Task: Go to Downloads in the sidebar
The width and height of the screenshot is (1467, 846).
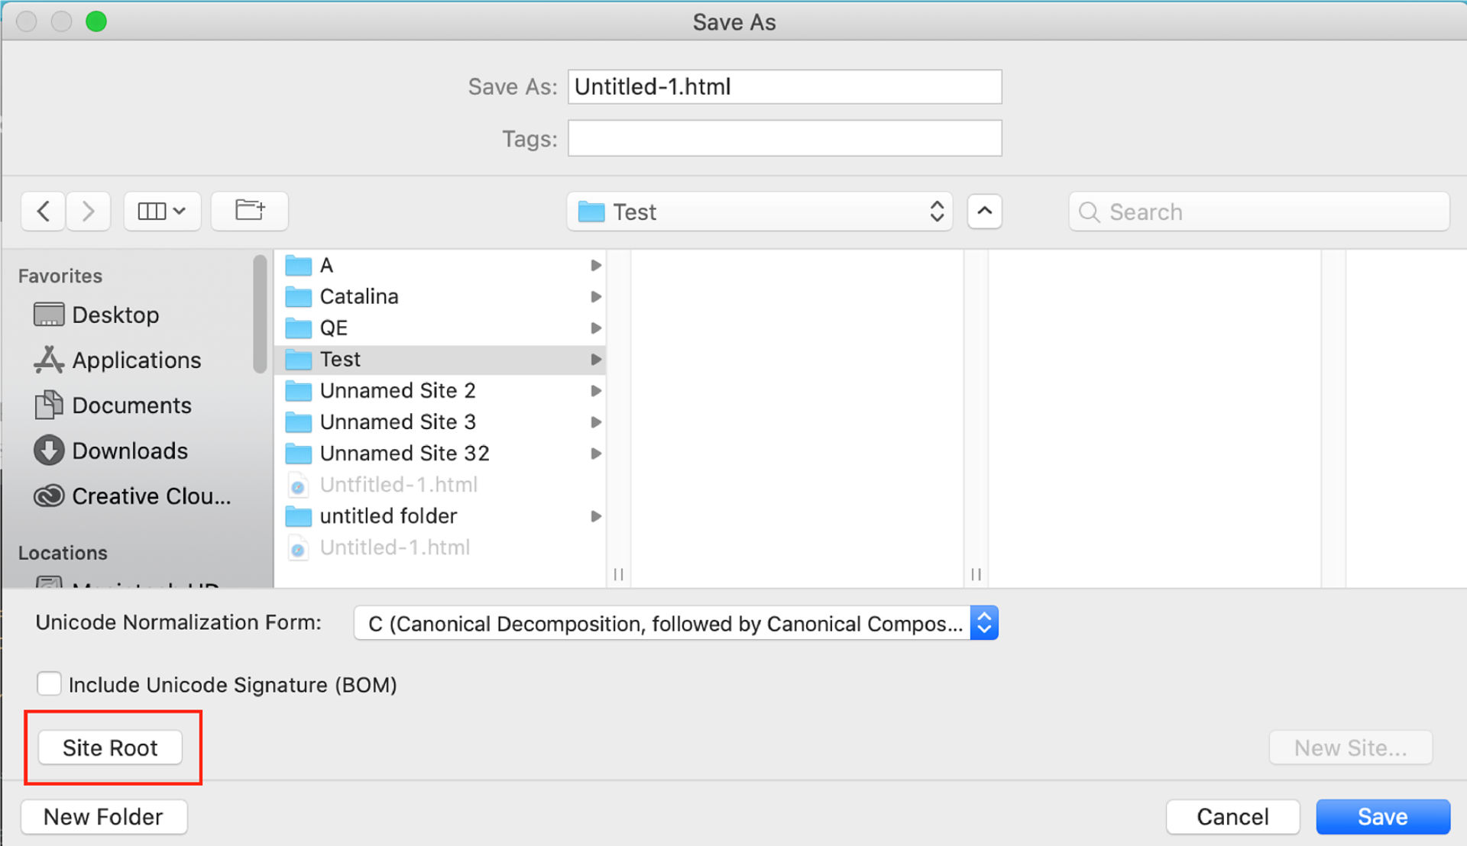Action: point(128,450)
